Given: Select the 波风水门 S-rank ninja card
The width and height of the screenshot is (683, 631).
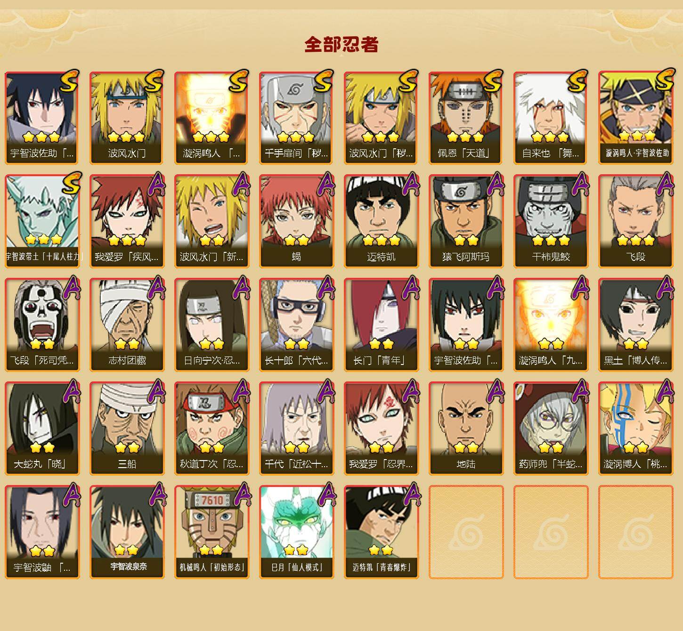Looking at the screenshot, I should tap(127, 118).
